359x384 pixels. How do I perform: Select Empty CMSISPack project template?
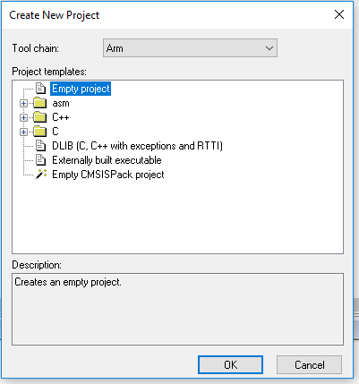pos(108,175)
